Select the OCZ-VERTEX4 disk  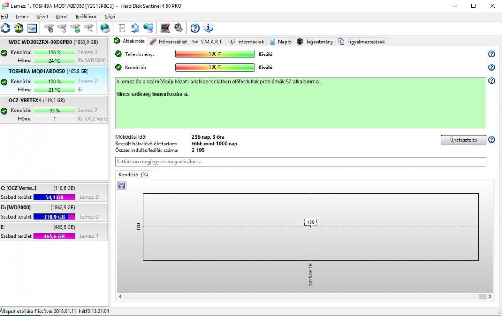coord(54,110)
